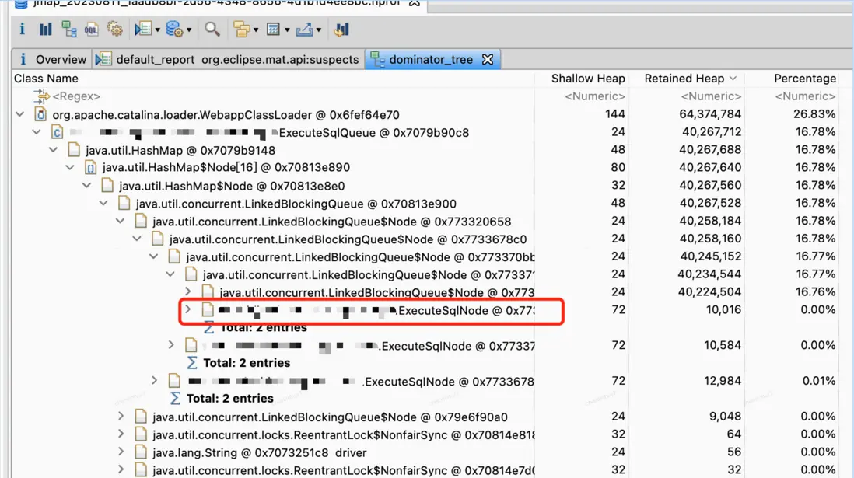Click the Group Result By icon
The width and height of the screenshot is (854, 478).
point(241,29)
